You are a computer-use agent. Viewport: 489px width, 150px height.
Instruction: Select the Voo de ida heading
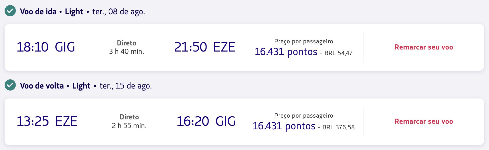pyautogui.click(x=38, y=11)
